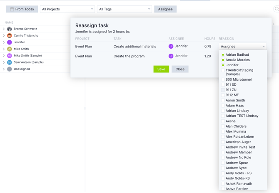
Task: Click Jennifer's purple avatar in name list
Action: click(10, 42)
